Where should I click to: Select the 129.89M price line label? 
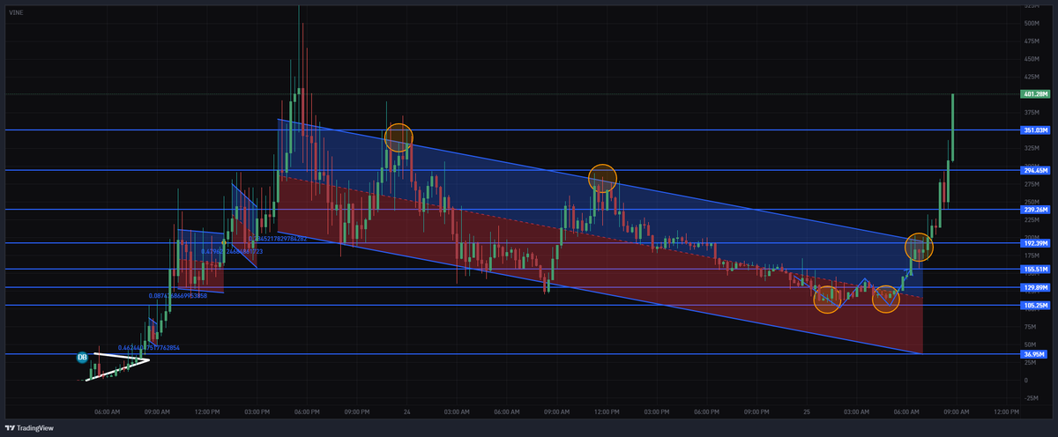pyautogui.click(x=1033, y=287)
